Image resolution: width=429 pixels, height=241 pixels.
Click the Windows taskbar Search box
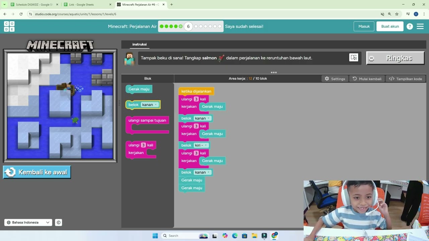pyautogui.click(x=185, y=236)
